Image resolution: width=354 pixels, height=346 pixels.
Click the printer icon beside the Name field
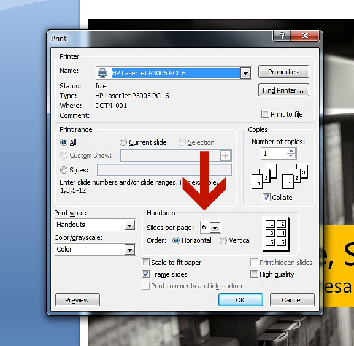tap(102, 73)
